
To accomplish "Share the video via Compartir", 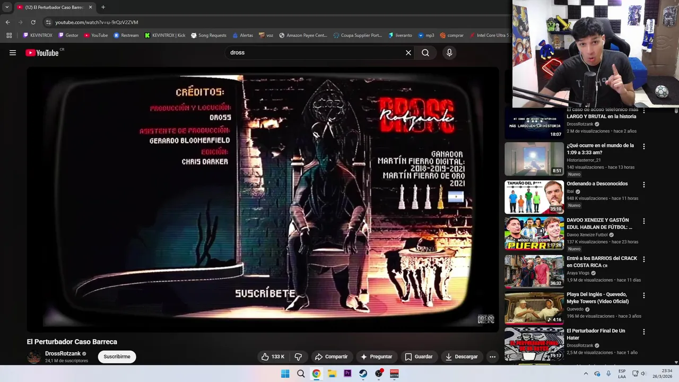I will (x=331, y=357).
